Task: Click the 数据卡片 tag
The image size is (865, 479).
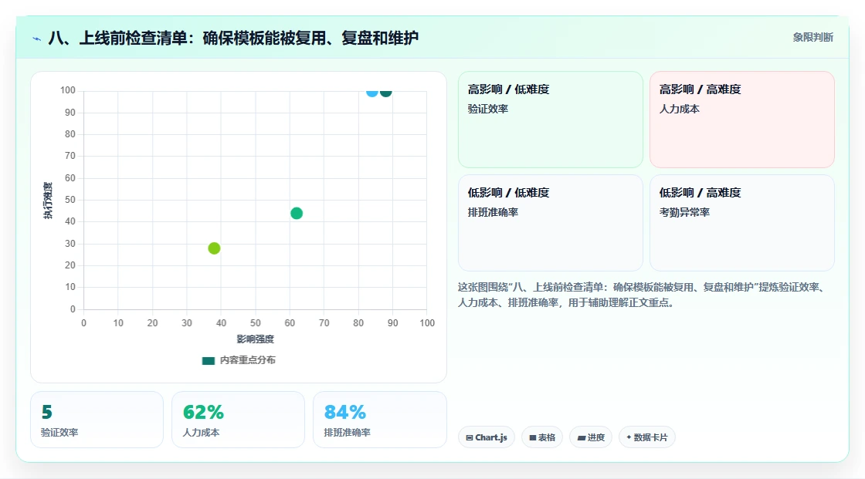Action: (x=647, y=437)
